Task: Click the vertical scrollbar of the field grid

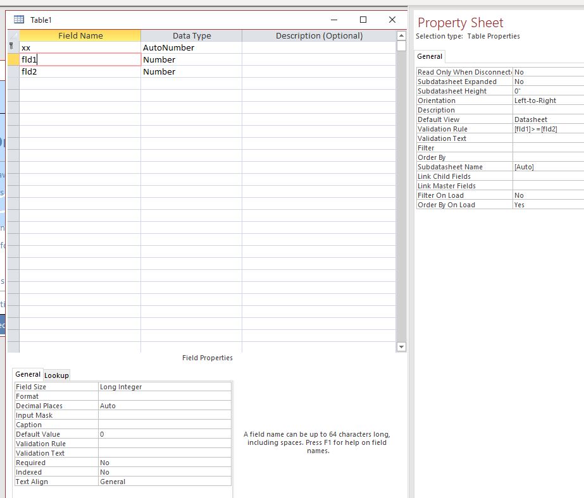Action: 401,191
